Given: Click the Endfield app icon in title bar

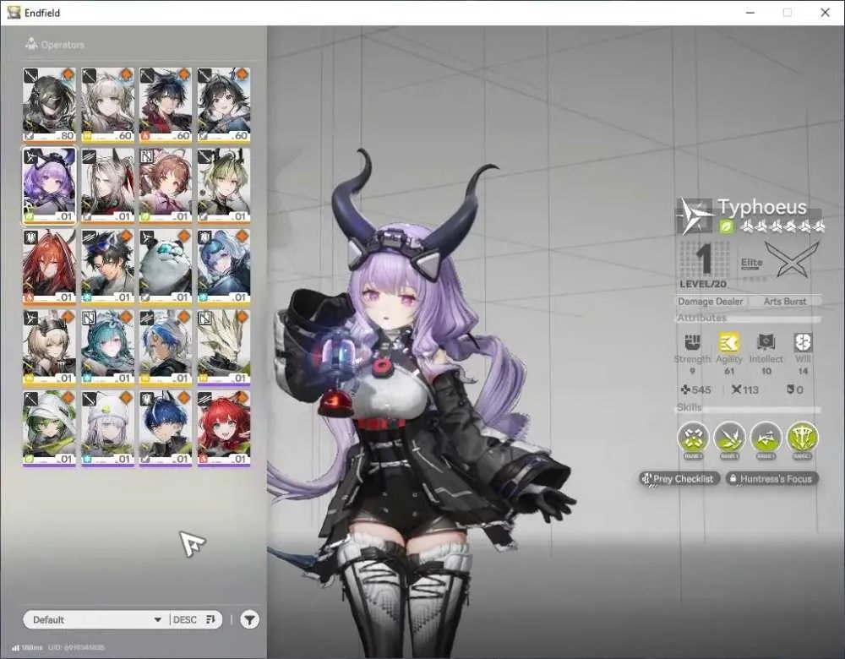Looking at the screenshot, I should (x=14, y=13).
